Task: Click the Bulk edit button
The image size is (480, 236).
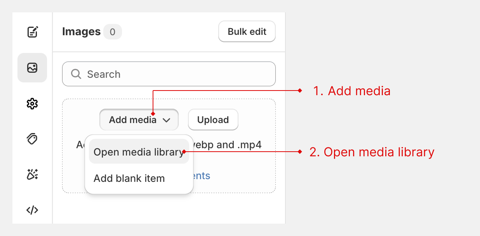Action: 247,31
